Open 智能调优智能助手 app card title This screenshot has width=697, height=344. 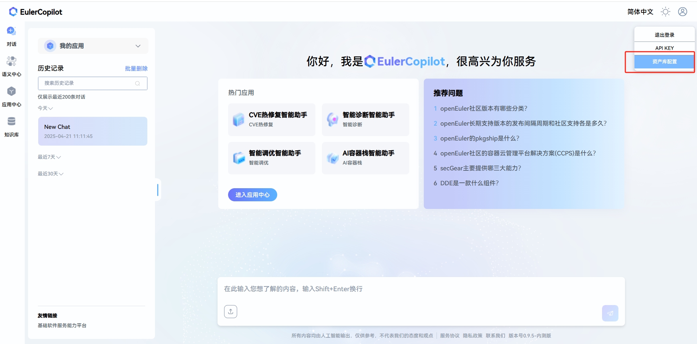(x=275, y=153)
